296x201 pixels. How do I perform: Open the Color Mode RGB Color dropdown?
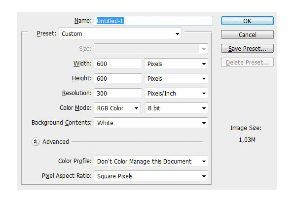[117, 108]
